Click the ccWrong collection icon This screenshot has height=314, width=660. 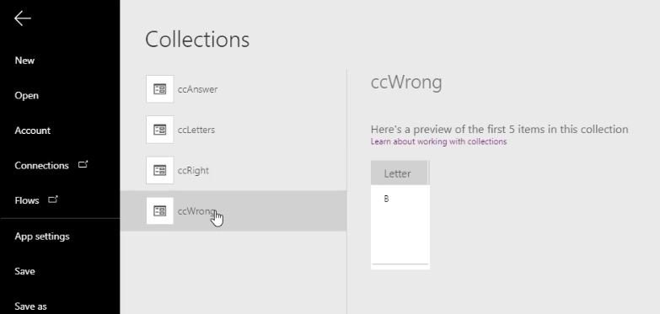click(x=160, y=210)
